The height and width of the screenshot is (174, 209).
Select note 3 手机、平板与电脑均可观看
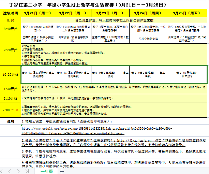point(114,154)
